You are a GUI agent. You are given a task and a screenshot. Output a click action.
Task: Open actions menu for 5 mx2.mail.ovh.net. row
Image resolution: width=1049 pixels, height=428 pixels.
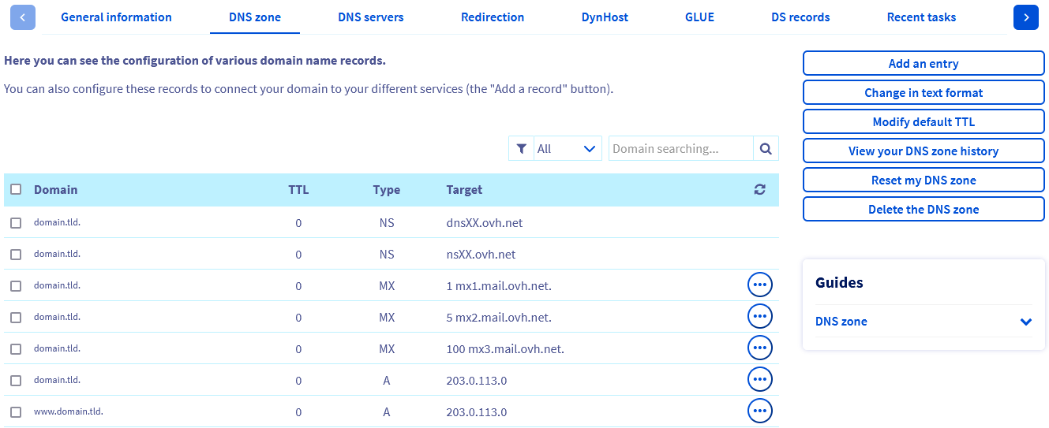pyautogui.click(x=760, y=316)
